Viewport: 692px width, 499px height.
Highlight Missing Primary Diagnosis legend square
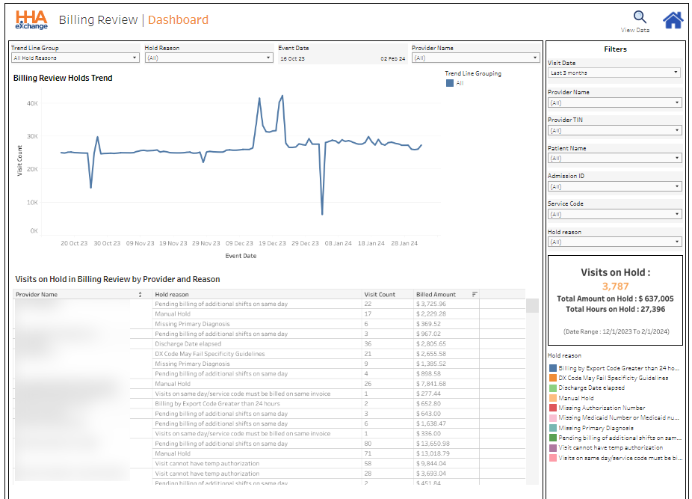coord(552,428)
